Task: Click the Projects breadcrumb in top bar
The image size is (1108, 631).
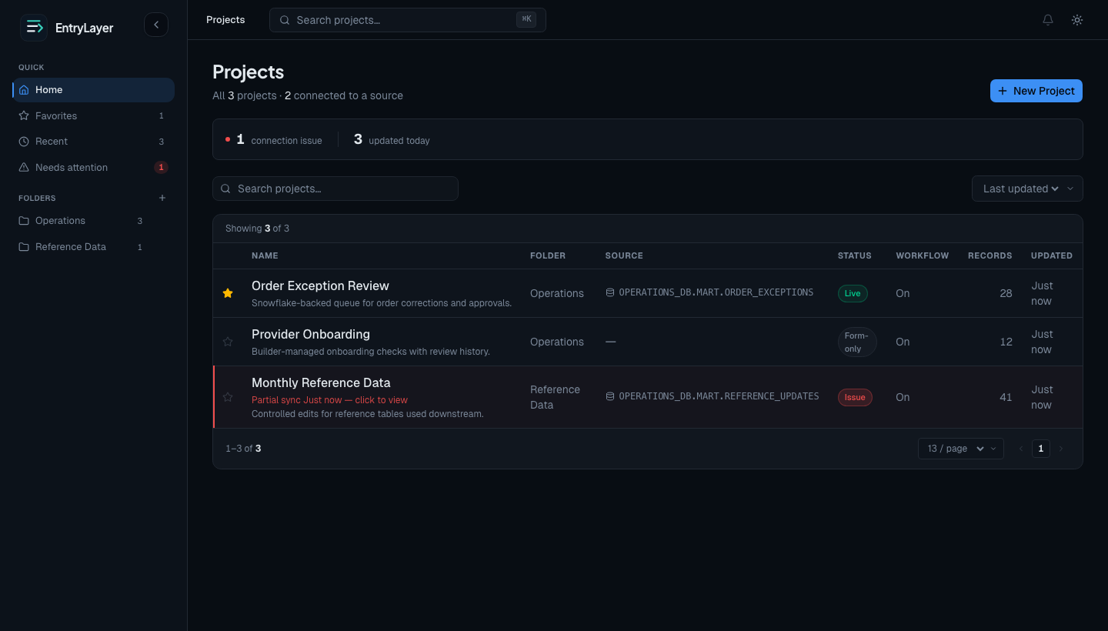Action: pyautogui.click(x=225, y=20)
